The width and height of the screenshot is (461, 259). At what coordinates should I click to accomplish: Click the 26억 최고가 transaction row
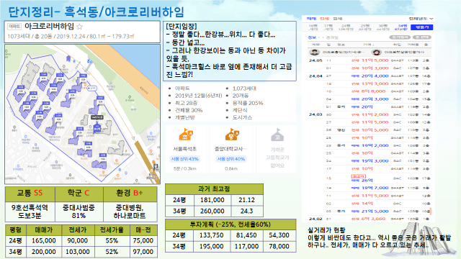[370, 178]
